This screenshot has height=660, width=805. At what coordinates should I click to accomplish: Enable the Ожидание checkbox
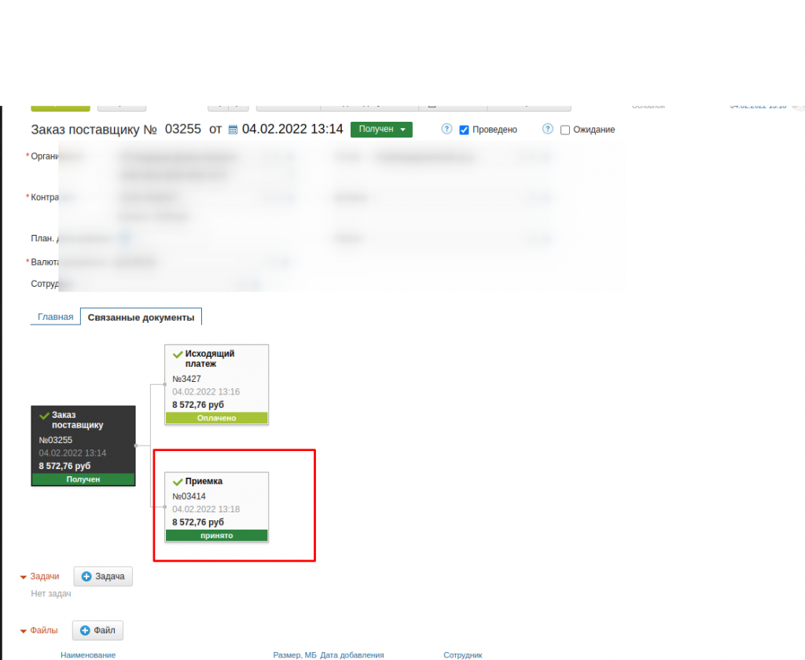coord(564,130)
